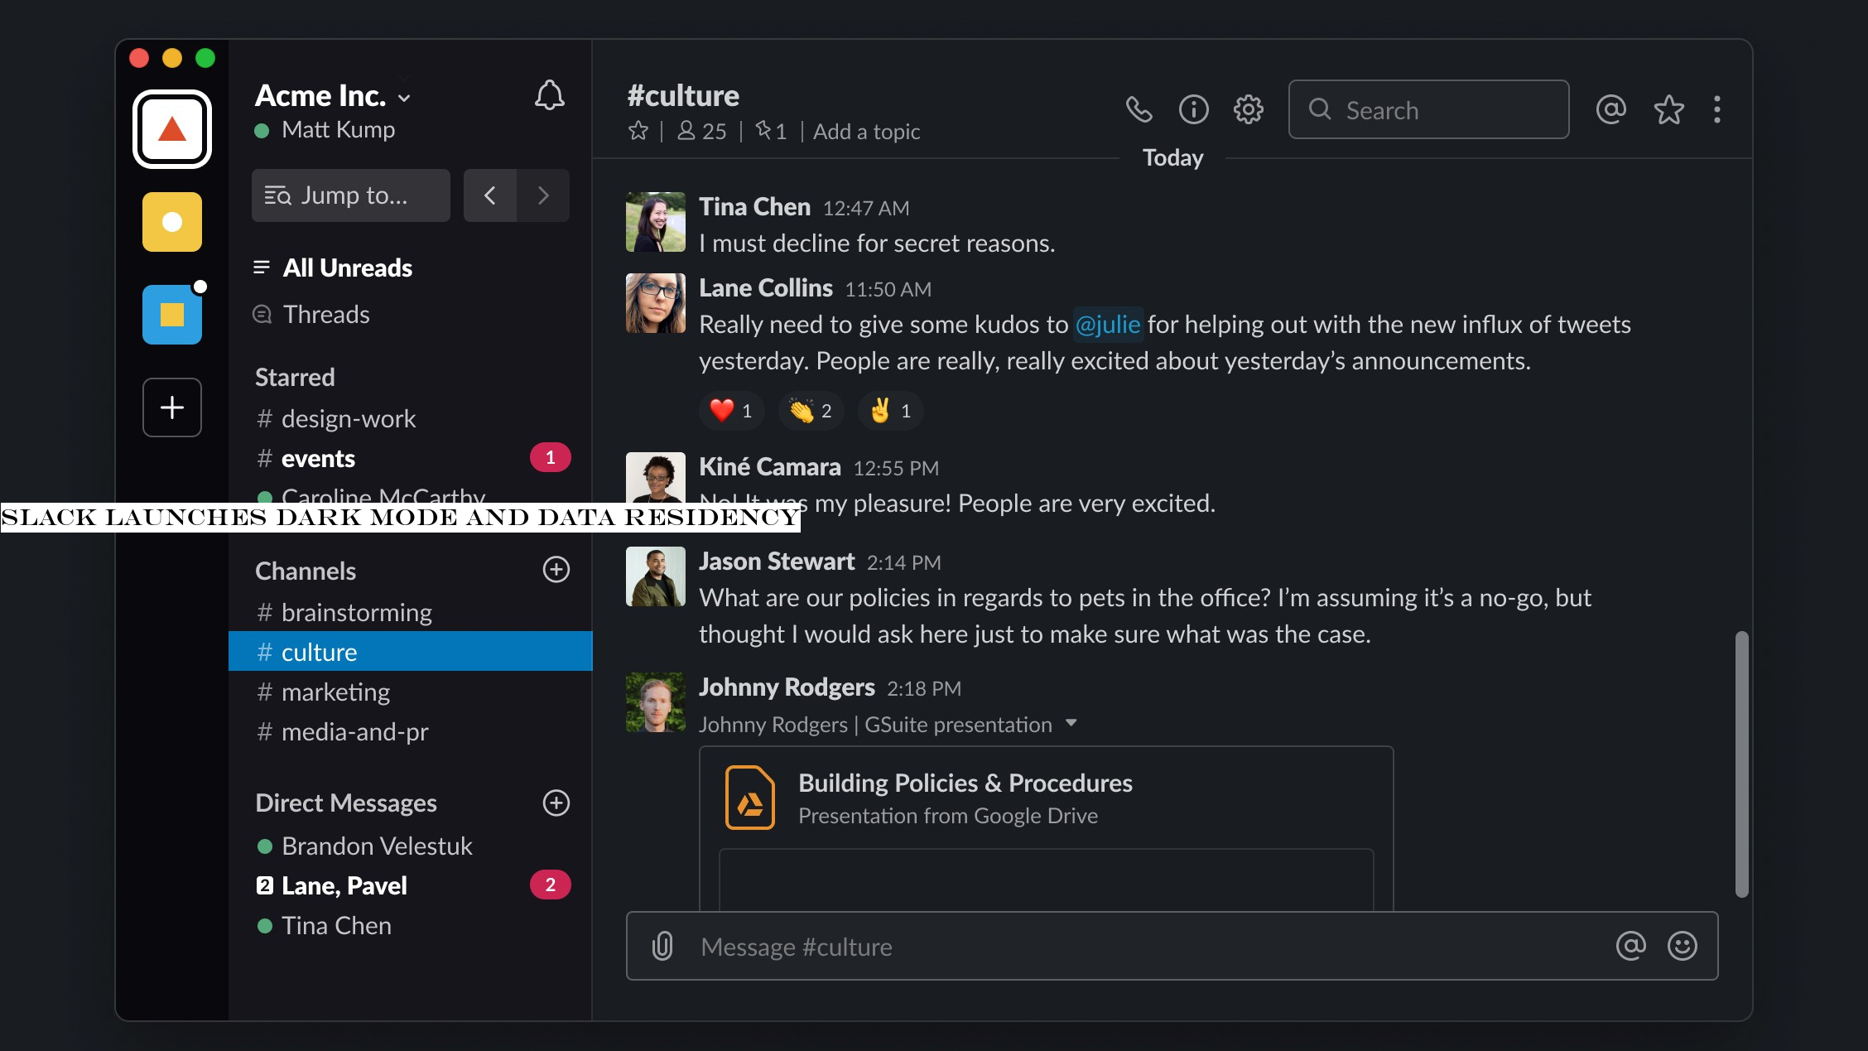Open Tina Chen direct message in sidebar
The height and width of the screenshot is (1051, 1868).
coord(411,925)
